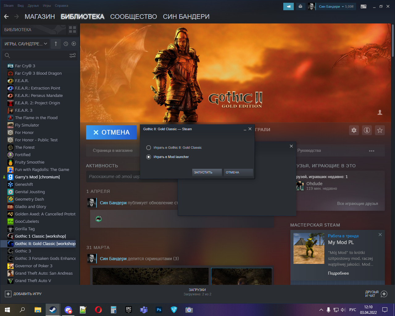Select 'Играть в Gothic II: Gold Classic' option

174,148
